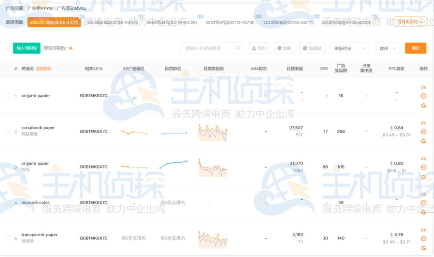Open the trend chart icon for origami papier
434x257 pixels.
(424, 87)
